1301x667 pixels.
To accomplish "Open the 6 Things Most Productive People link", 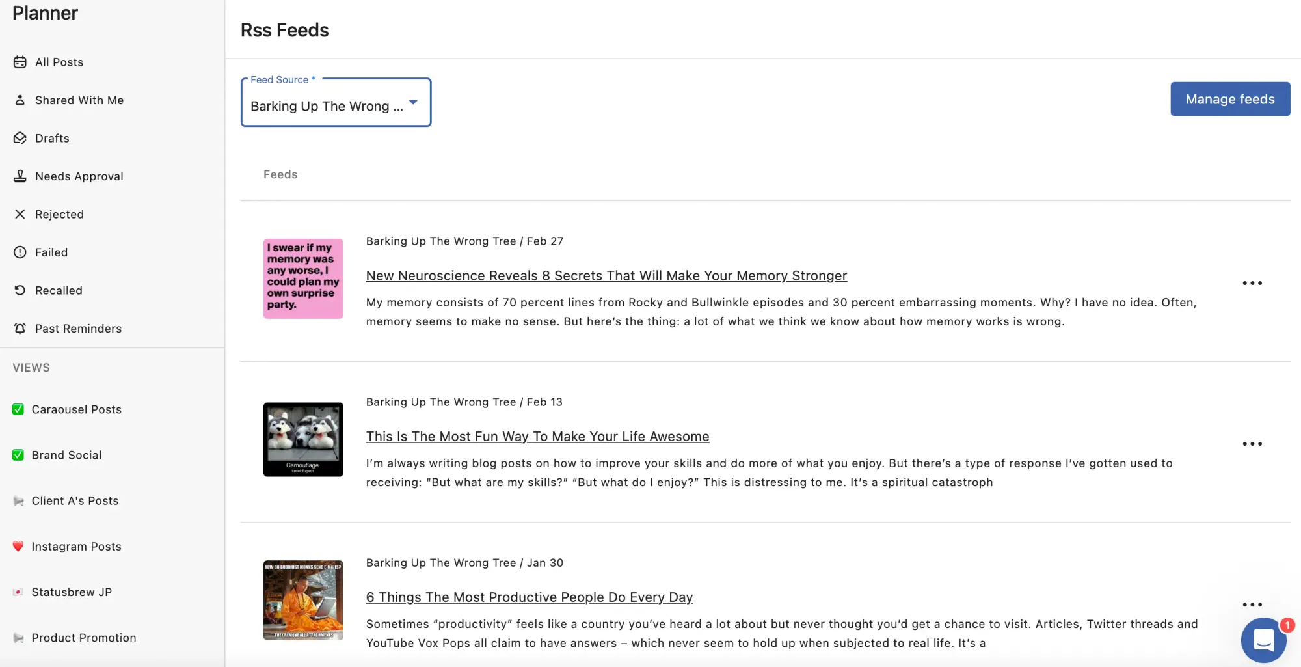I will coord(529,597).
